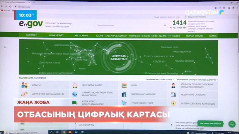
Task: Click the COVID-19 banner label
Action: pos(159,62)
